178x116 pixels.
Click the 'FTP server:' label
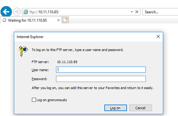click(x=40, y=62)
